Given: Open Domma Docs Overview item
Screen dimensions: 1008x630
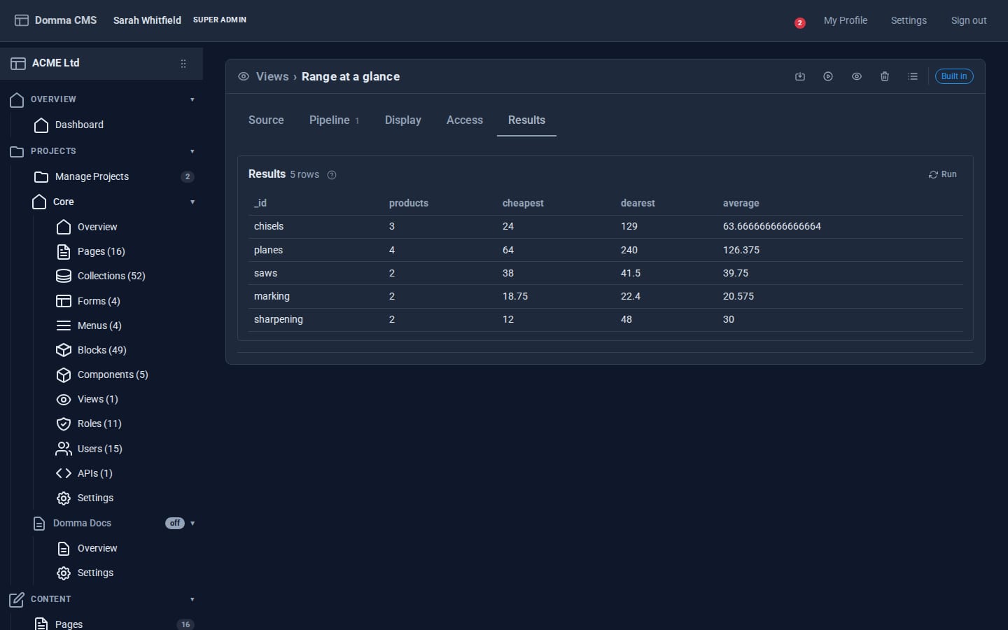Looking at the screenshot, I should point(97,548).
